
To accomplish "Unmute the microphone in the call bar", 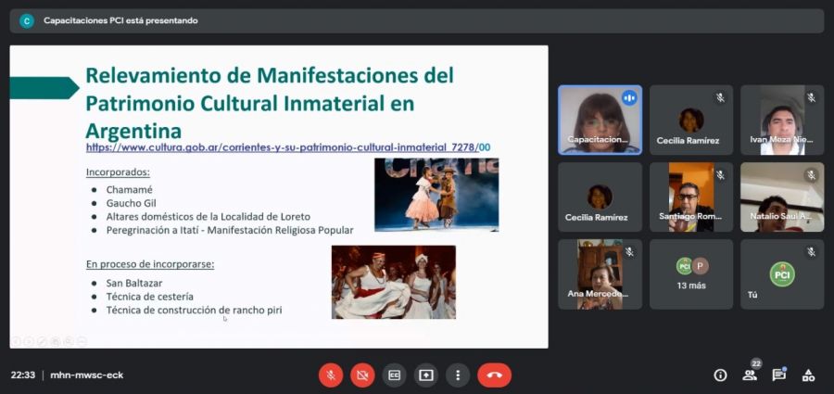I will coord(331,375).
